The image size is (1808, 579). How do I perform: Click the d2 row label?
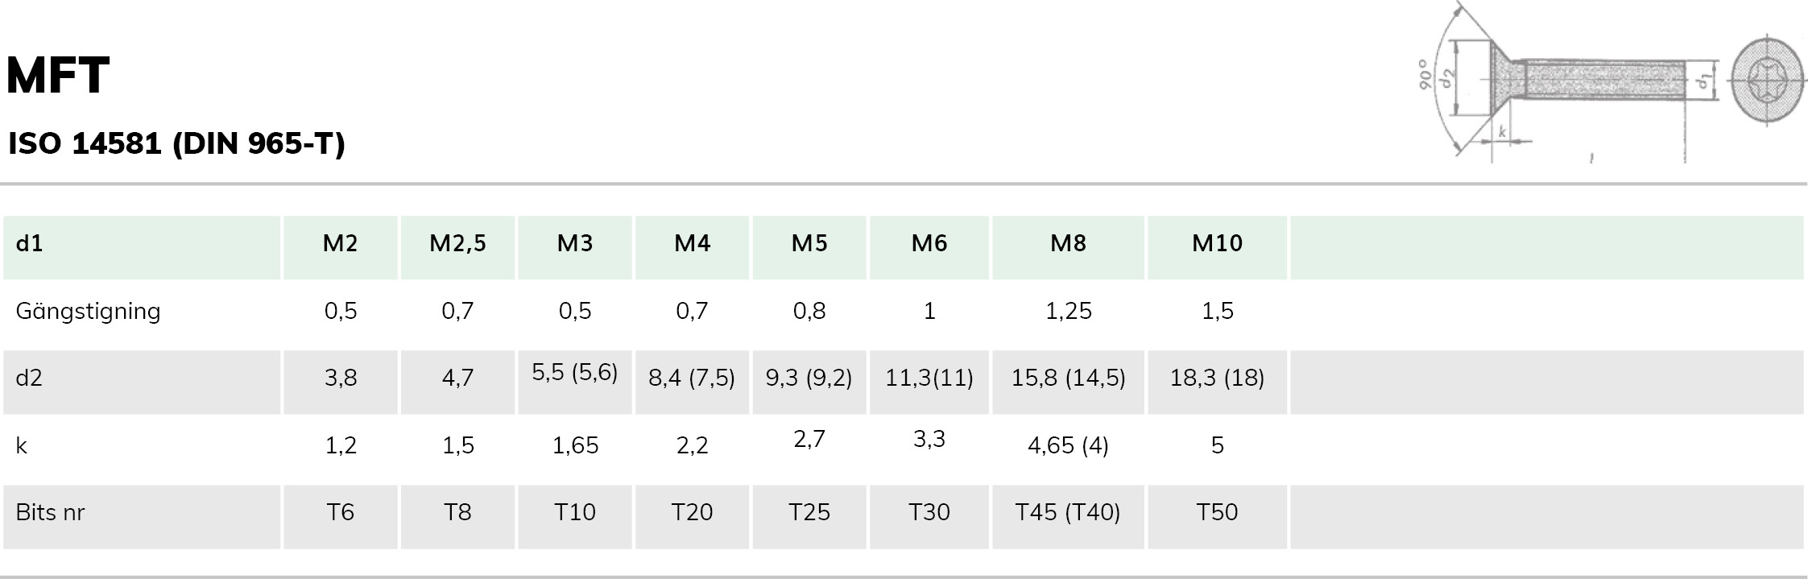(x=29, y=378)
